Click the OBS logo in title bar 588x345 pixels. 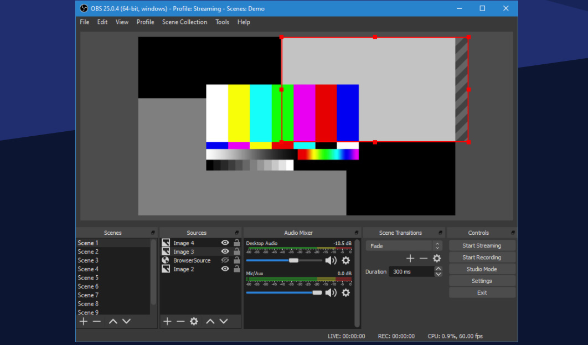click(84, 8)
